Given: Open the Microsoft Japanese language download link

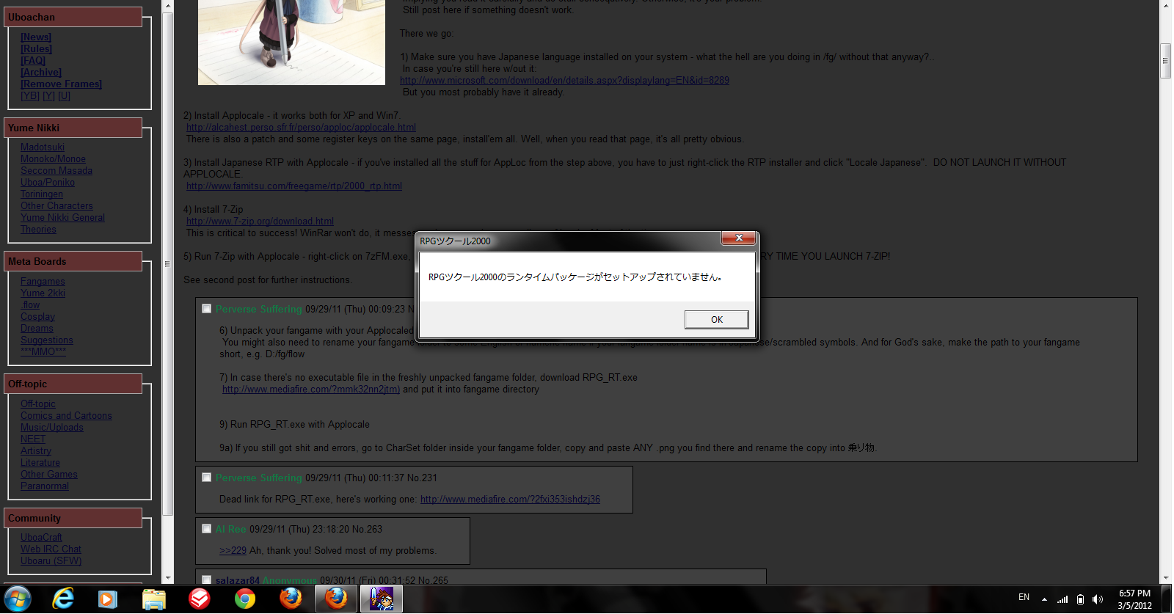Looking at the screenshot, I should pos(564,81).
